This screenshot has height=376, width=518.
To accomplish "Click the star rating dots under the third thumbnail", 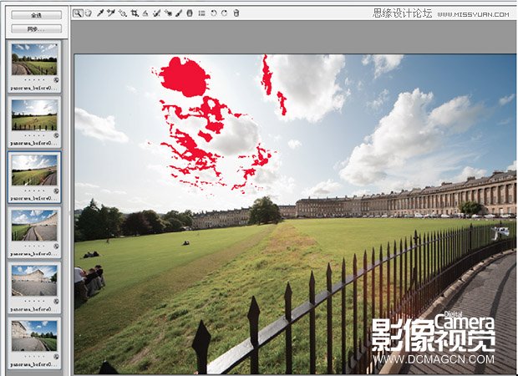I will pos(34,191).
